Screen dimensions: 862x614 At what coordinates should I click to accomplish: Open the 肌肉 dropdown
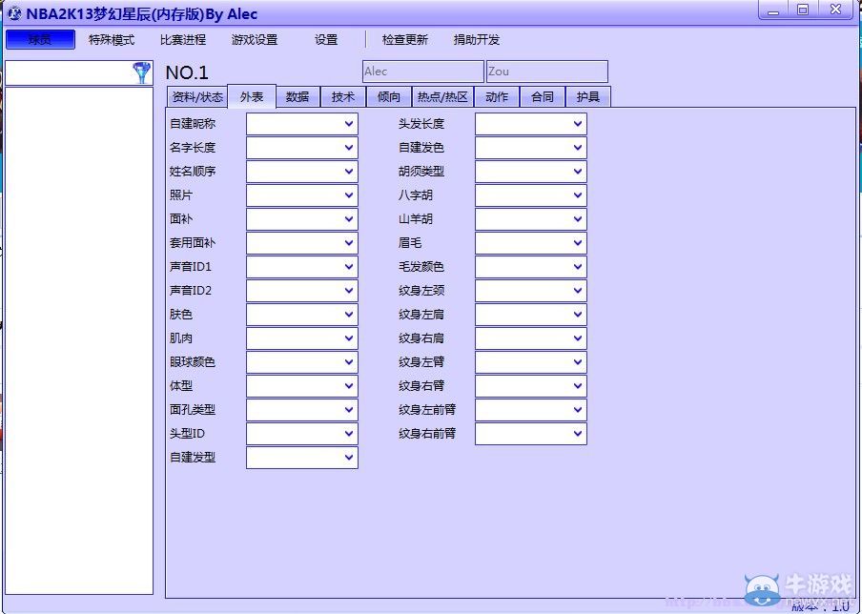(x=302, y=338)
